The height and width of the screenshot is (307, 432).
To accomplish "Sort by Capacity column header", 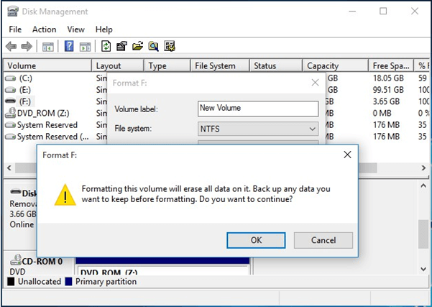I will coord(335,66).
